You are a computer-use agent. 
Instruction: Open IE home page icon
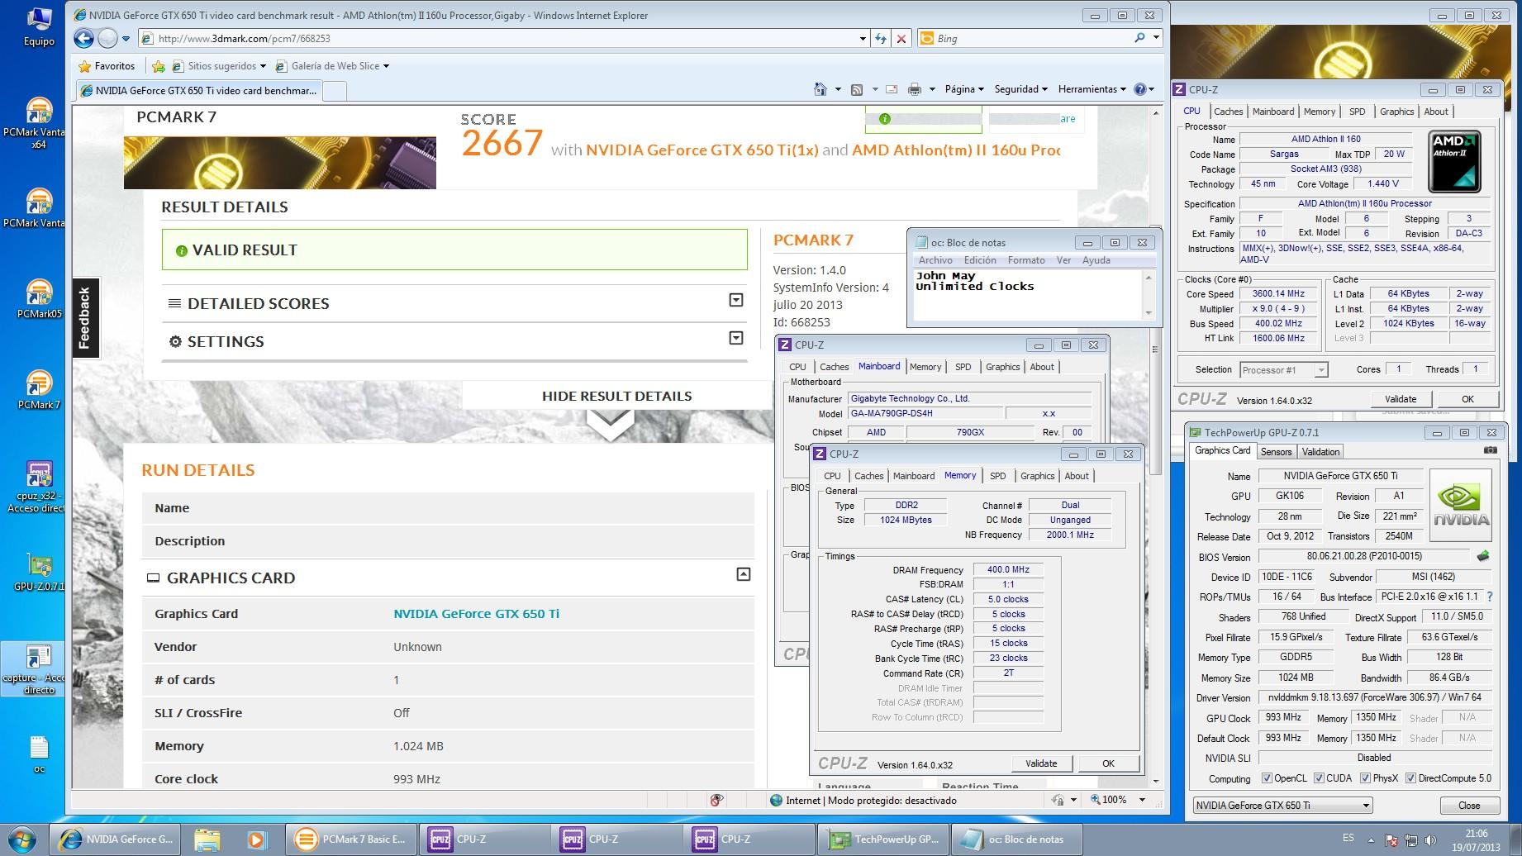pos(820,89)
